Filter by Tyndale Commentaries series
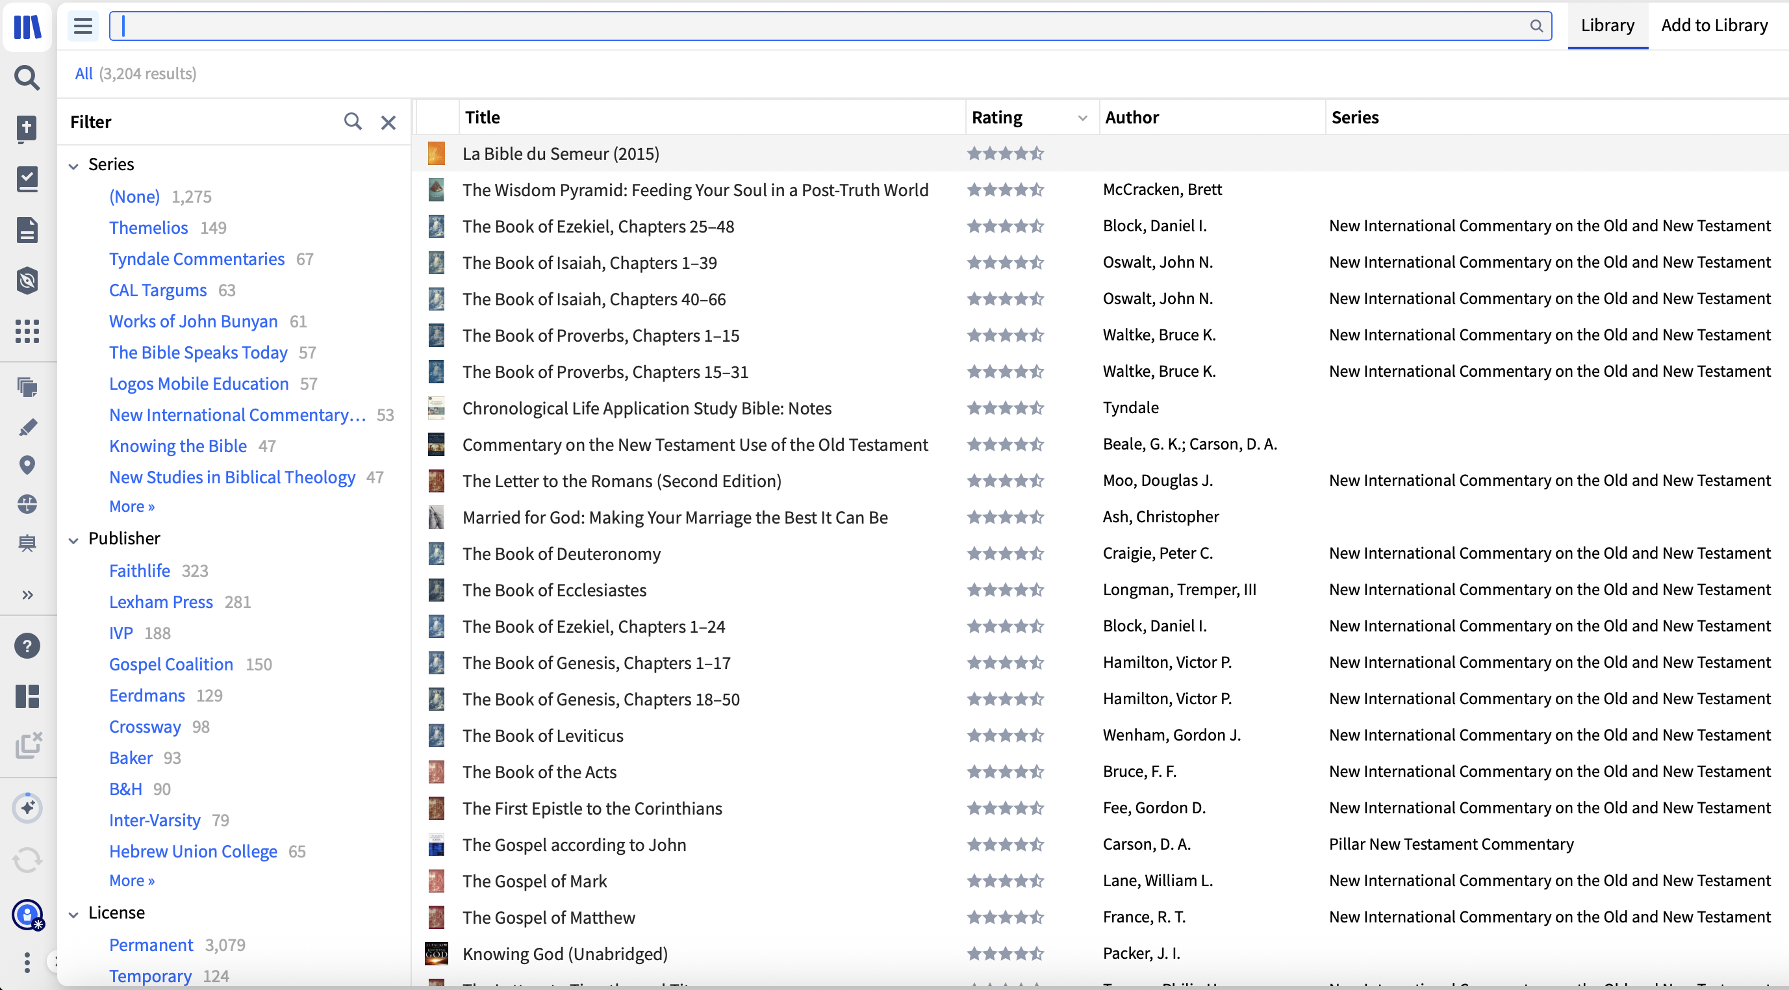 coord(197,259)
